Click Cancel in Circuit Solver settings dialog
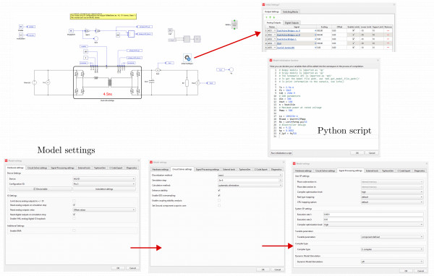 click(277, 269)
